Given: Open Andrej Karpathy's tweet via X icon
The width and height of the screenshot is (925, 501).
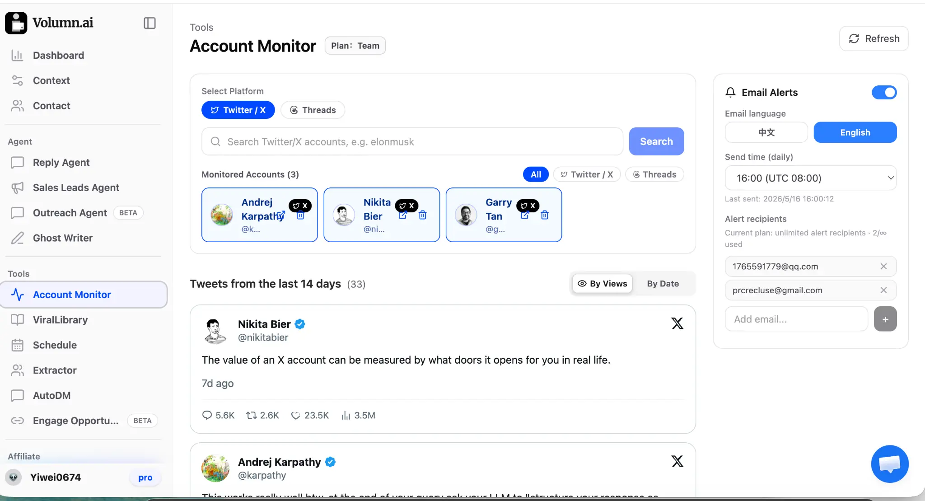Looking at the screenshot, I should (677, 461).
